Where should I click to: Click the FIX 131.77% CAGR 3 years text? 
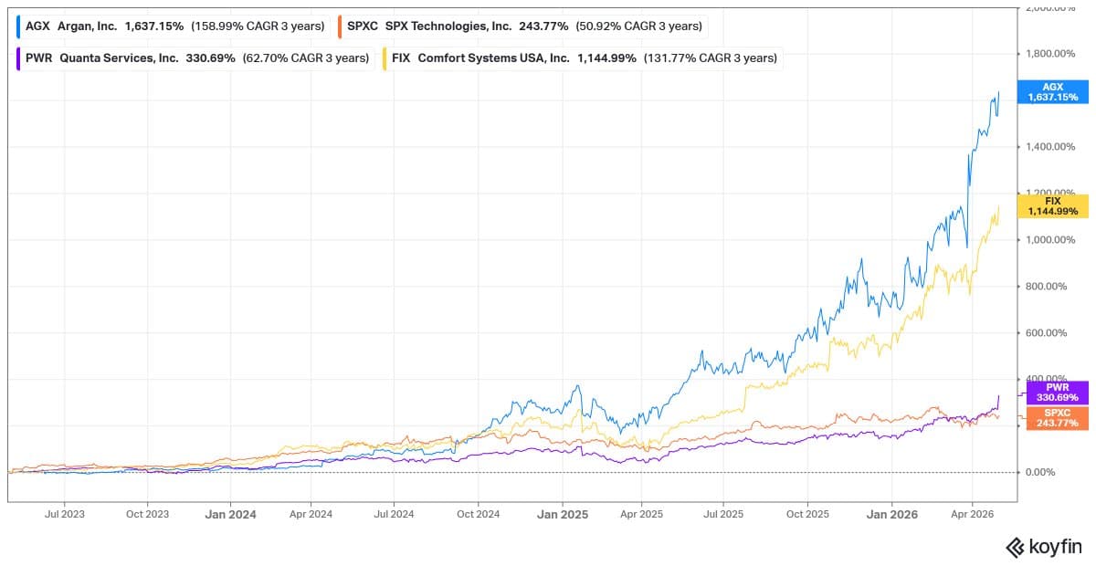coord(711,58)
